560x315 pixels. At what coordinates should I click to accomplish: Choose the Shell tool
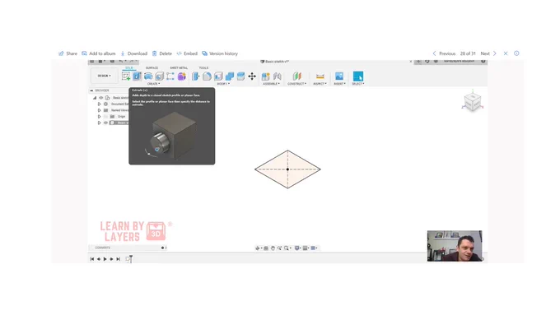tap(218, 76)
